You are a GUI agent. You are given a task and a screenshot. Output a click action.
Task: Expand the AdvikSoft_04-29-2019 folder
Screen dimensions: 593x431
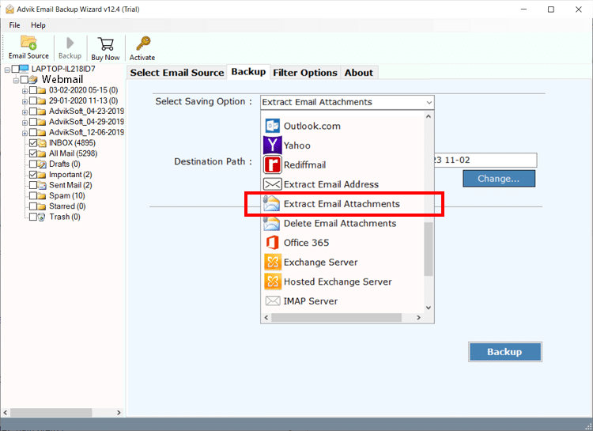click(x=25, y=123)
